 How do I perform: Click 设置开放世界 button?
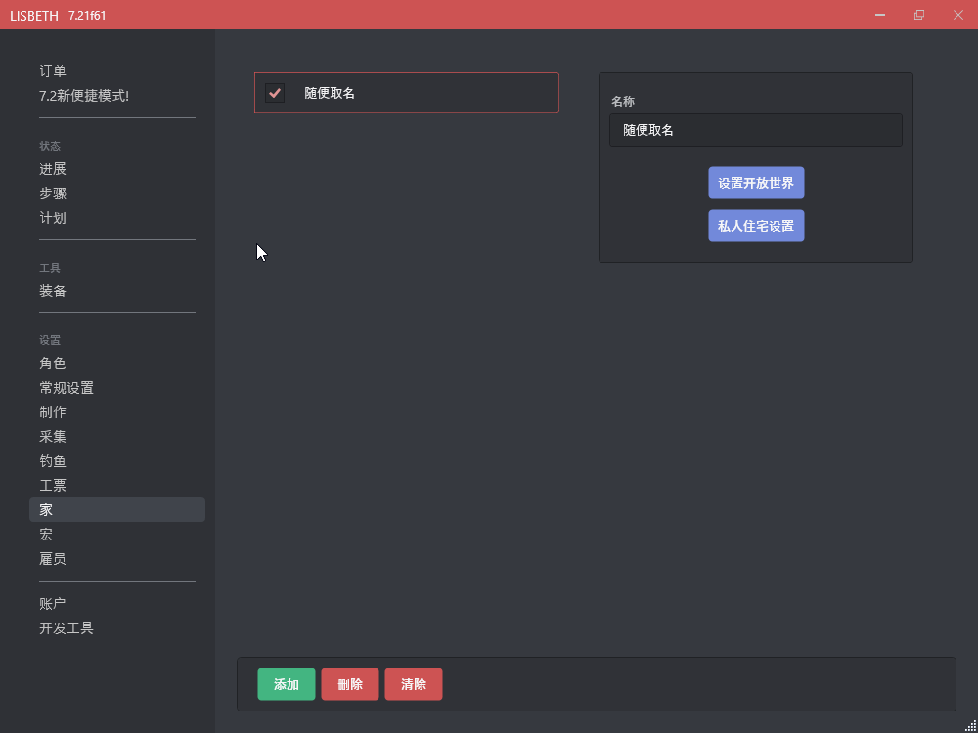[756, 184]
